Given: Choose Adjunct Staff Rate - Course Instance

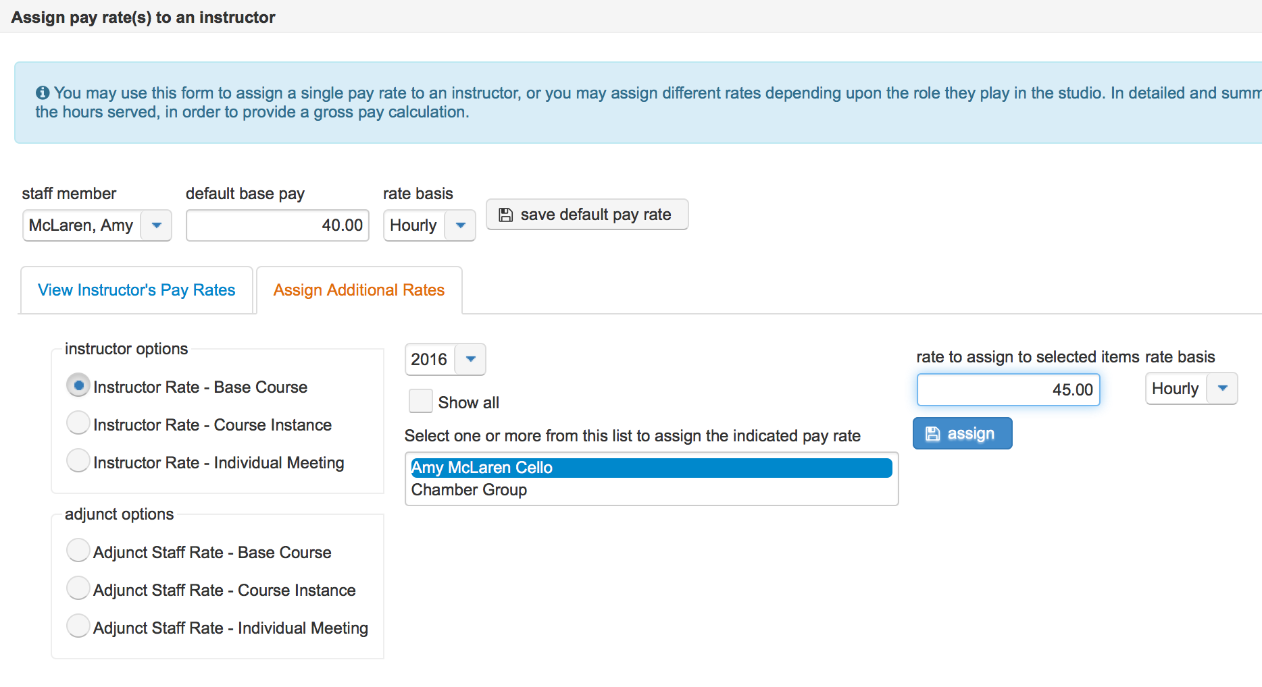Looking at the screenshot, I should (78, 588).
